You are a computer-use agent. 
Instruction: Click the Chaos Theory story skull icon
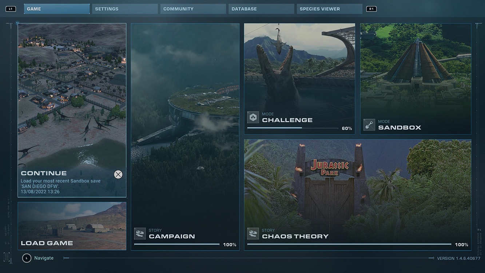click(253, 234)
